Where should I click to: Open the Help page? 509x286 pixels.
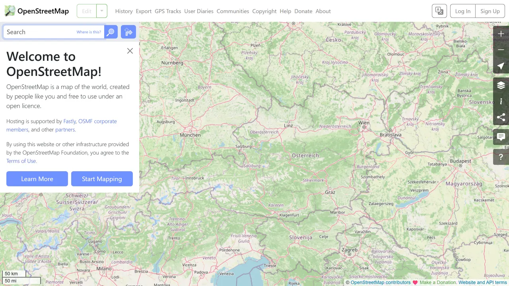click(286, 11)
